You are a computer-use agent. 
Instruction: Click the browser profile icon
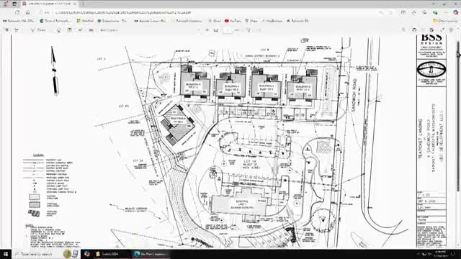click(6, 4)
